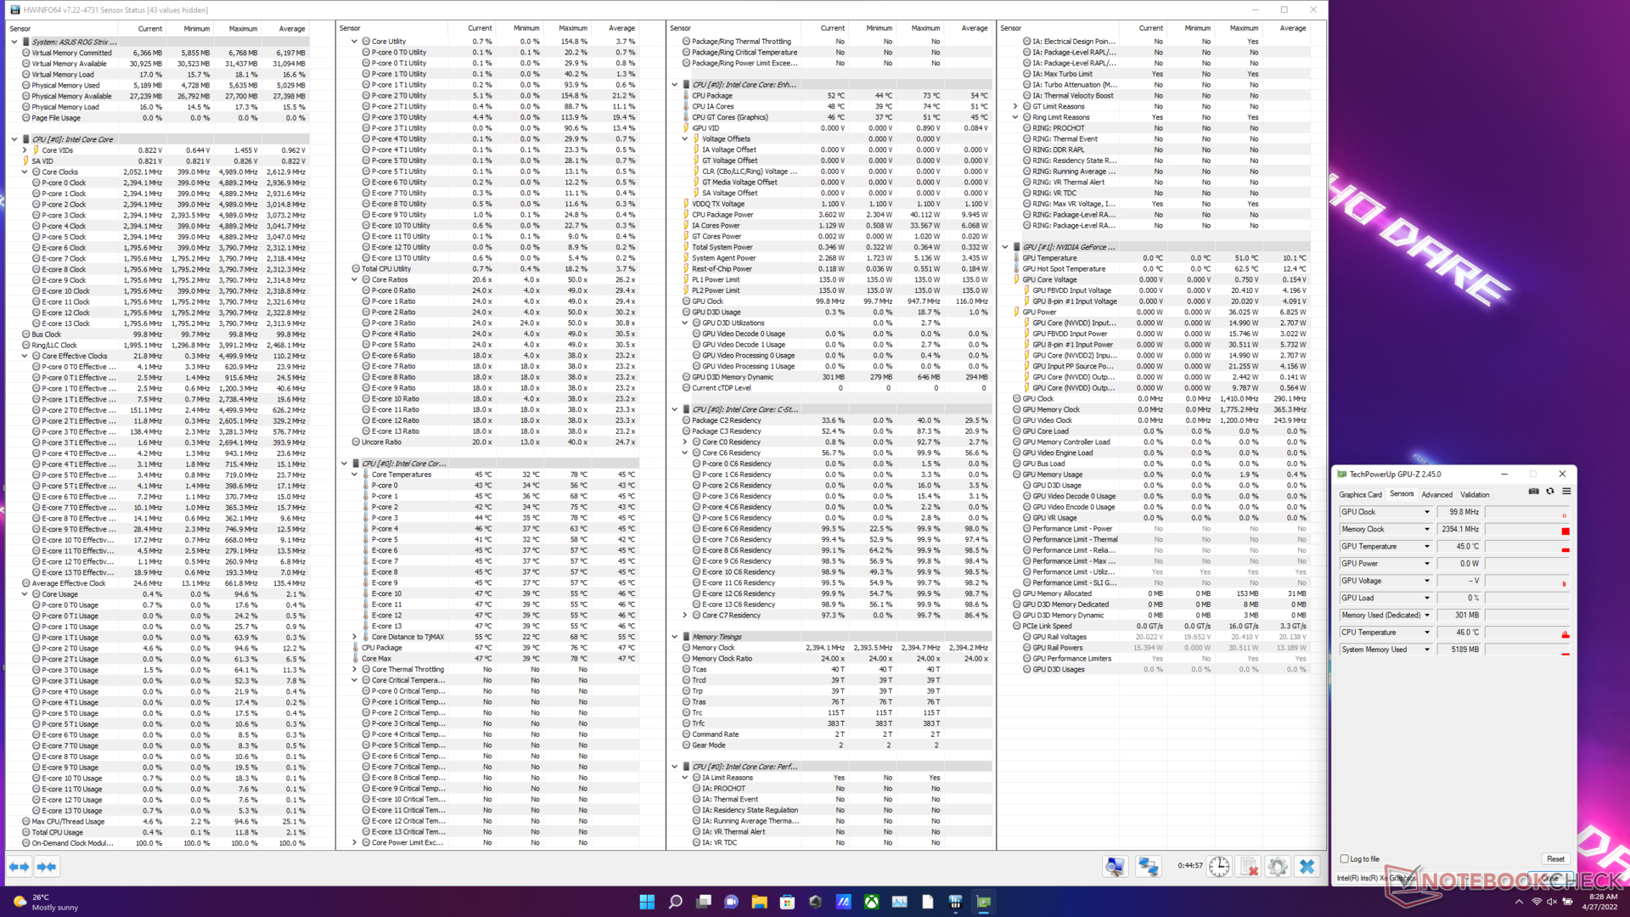Screen dimensions: 1630x917
Task: Open the GPU-Z hamburger menu icon
Action: point(1566,492)
